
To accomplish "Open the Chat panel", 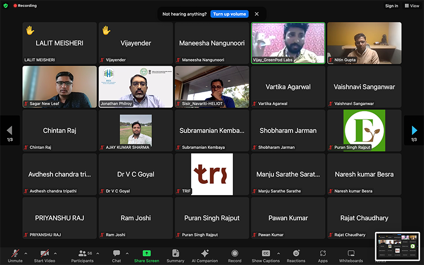I will coord(117,253).
